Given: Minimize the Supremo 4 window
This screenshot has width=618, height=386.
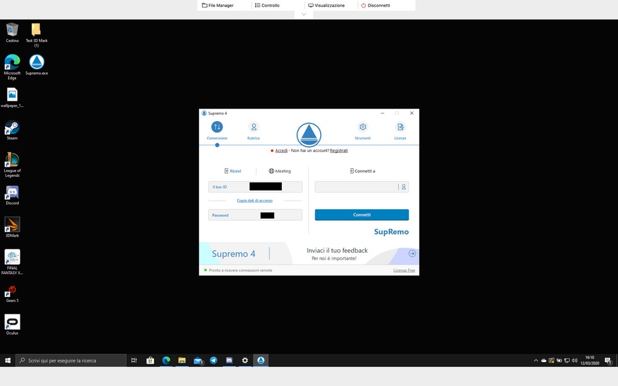Looking at the screenshot, I should 383,113.
